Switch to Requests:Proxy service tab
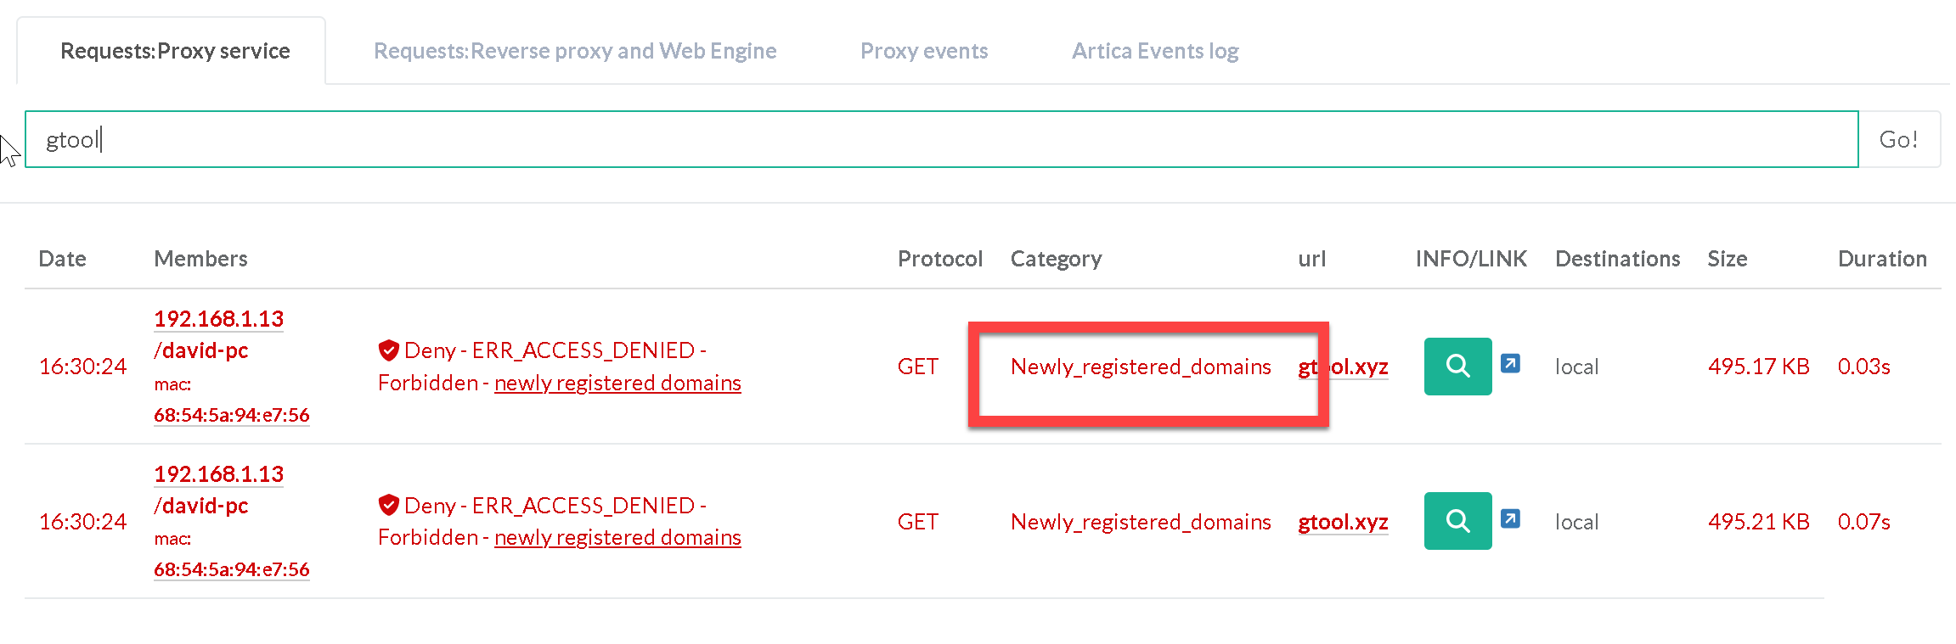The width and height of the screenshot is (1956, 644). coord(175,51)
